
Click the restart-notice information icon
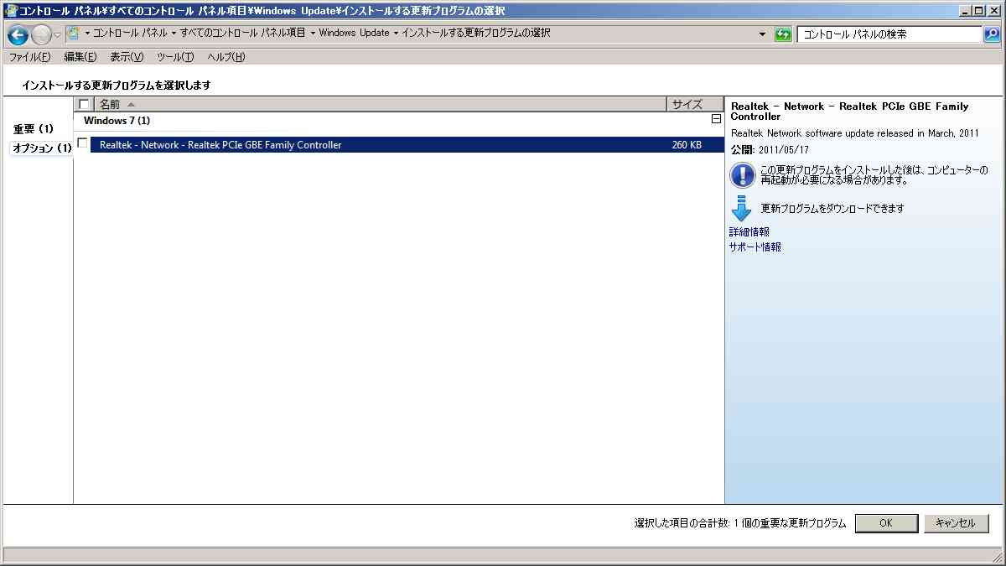(743, 175)
